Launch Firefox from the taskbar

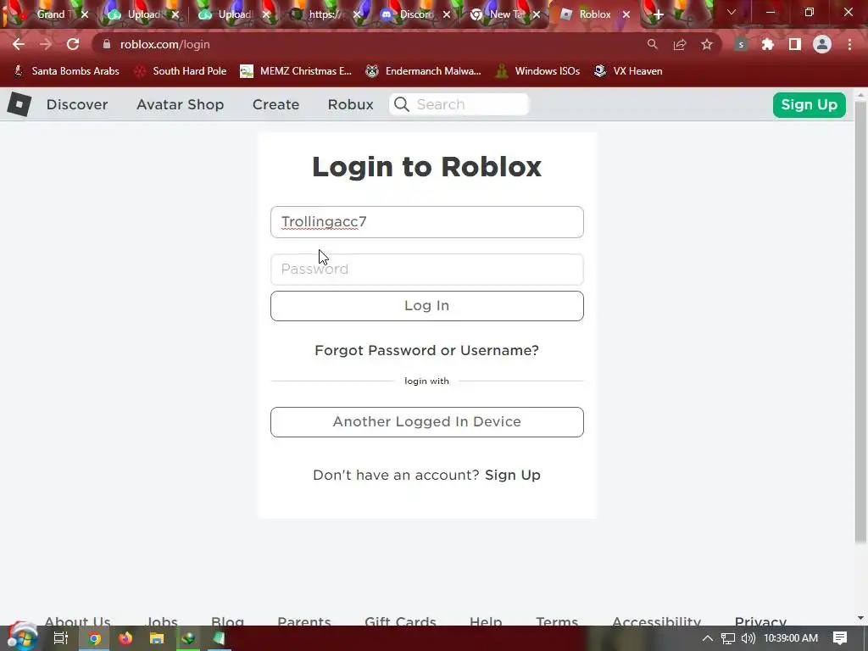[x=125, y=638]
